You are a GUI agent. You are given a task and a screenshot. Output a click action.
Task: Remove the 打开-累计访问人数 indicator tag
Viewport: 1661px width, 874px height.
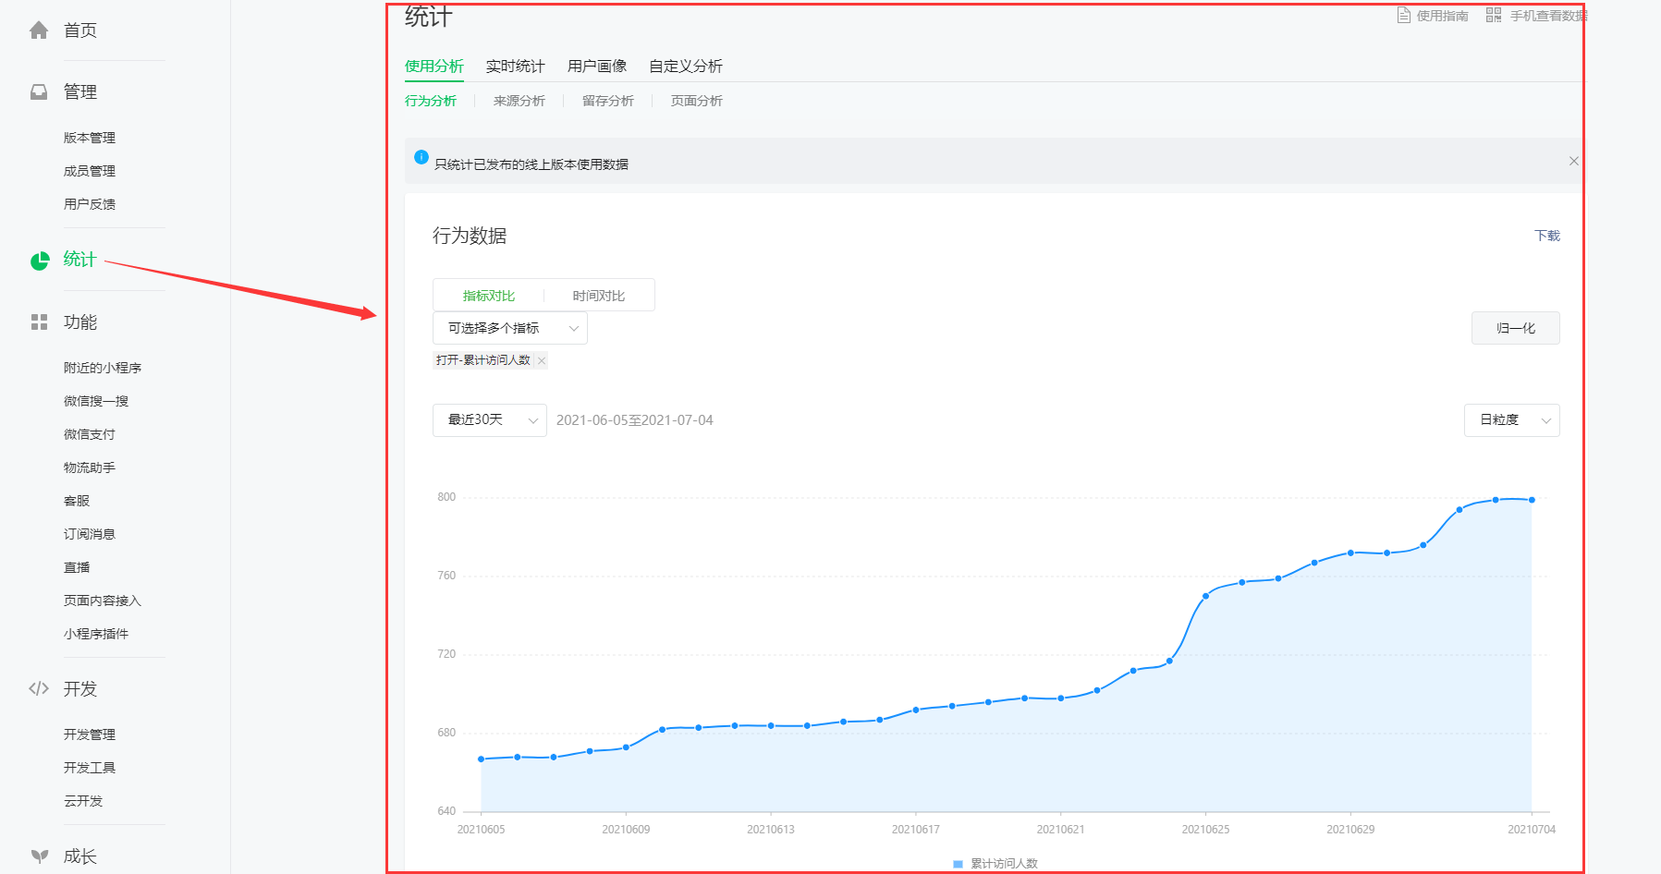pos(542,360)
